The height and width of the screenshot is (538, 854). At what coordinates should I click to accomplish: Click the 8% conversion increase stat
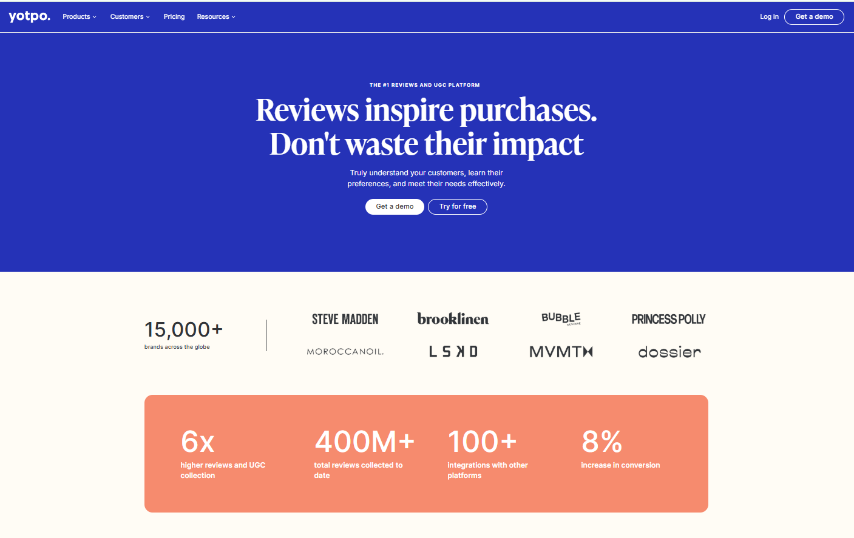click(x=602, y=442)
